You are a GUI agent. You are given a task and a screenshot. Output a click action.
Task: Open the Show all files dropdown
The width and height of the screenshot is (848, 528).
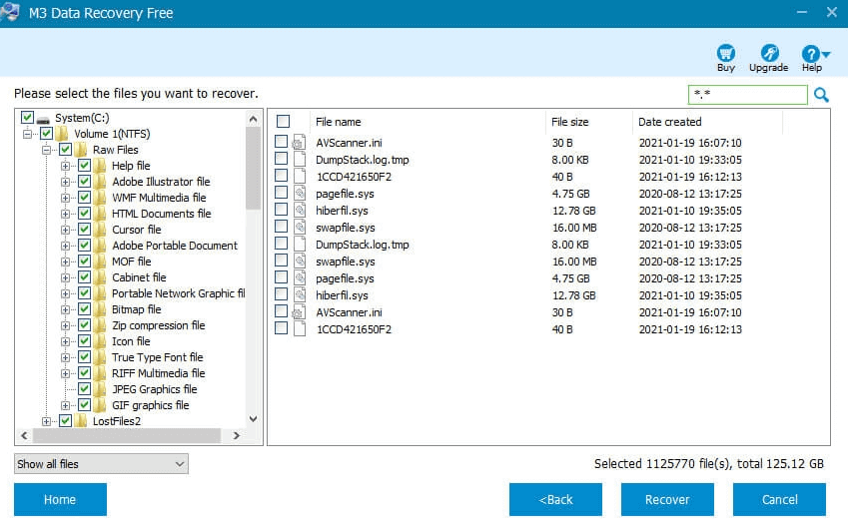pos(101,464)
